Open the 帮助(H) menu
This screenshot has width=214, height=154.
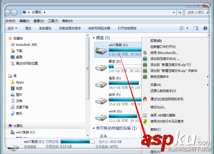click(68, 21)
